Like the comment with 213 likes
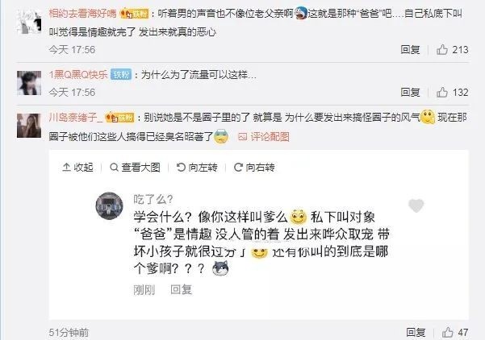485x340 pixels. [x=442, y=49]
